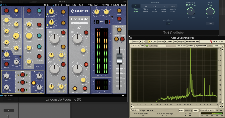Image resolution: width=225 pixels, height=118 pixels.
Task: Select setting D in bx_console toolbar
Action: click(61, 5)
